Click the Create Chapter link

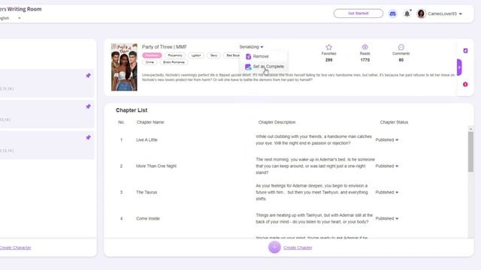click(x=298, y=247)
